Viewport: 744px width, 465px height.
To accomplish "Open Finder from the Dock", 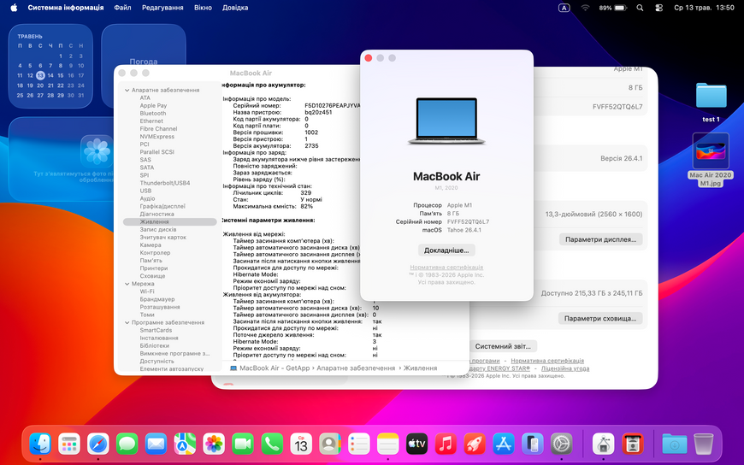I will click(40, 444).
